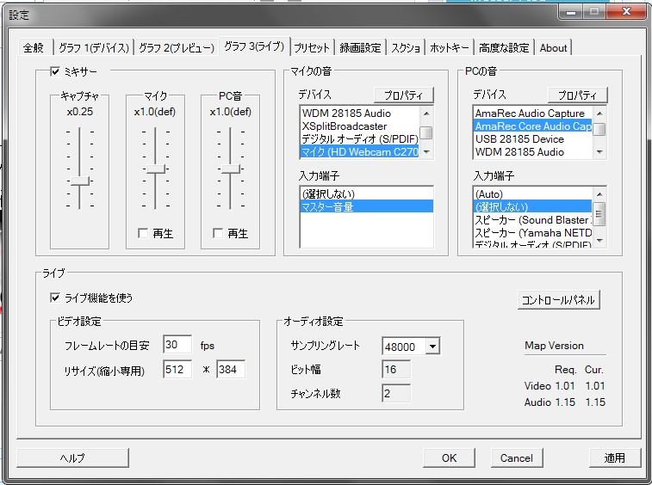Select (選択しない) in PC音 入力端子 list
The width and height of the screenshot is (652, 485).
click(533, 206)
